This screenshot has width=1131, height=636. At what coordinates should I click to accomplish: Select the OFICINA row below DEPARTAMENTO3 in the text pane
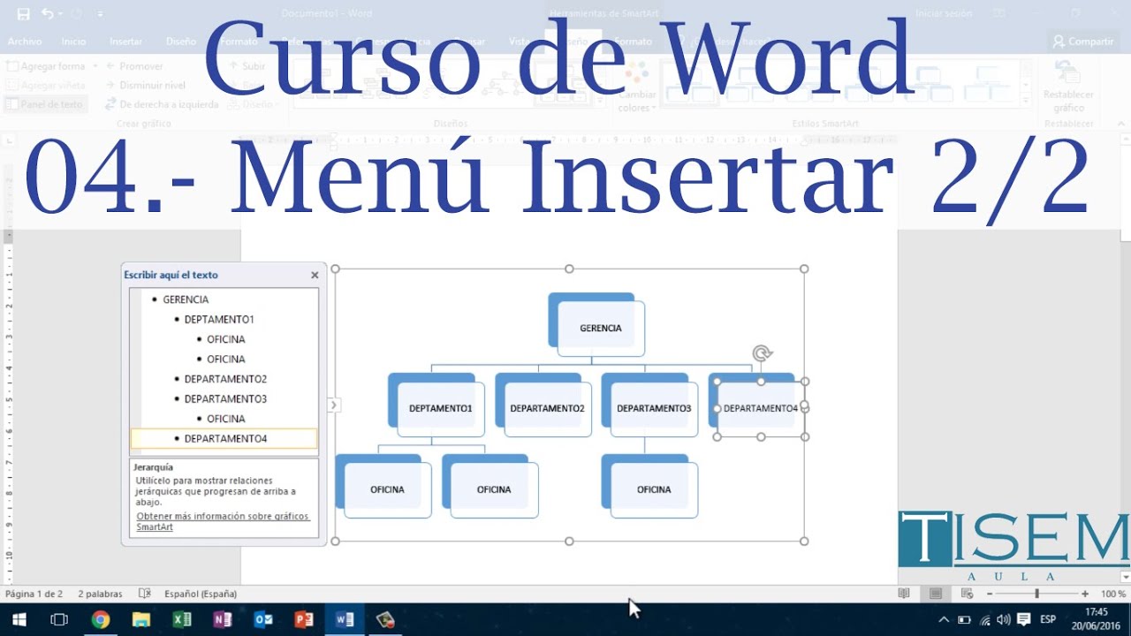tap(224, 419)
